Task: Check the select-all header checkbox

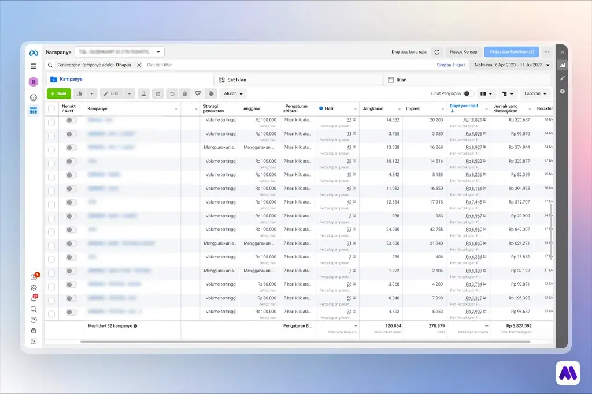Action: coord(51,109)
